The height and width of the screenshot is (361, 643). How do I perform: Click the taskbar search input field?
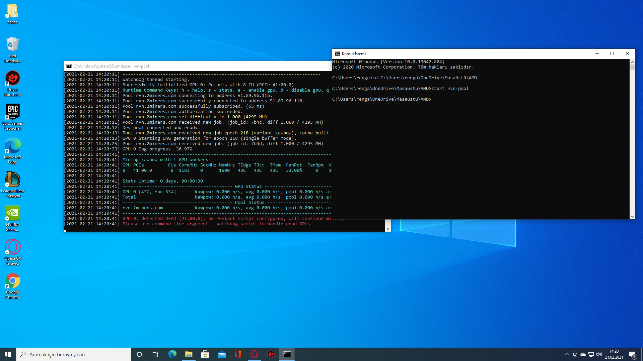pyautogui.click(x=74, y=354)
